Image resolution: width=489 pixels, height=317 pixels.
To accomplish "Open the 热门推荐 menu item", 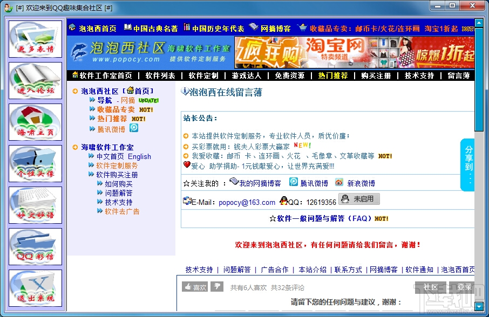I will pyautogui.click(x=333, y=75).
